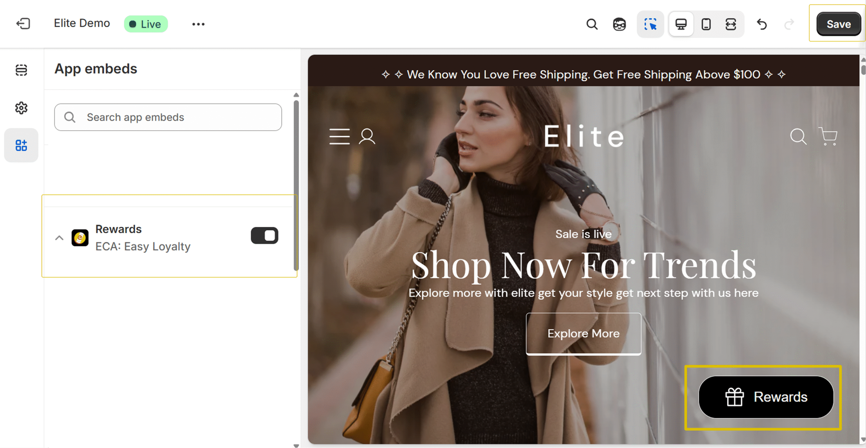Click the top bar search icon
This screenshot has height=448, width=866.
(x=592, y=24)
